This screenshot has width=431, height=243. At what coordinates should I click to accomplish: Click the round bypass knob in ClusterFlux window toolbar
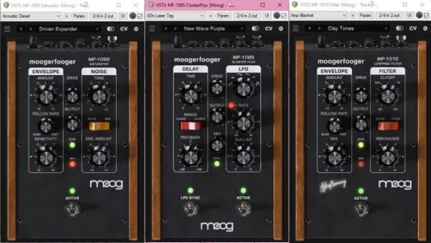[x=277, y=16]
